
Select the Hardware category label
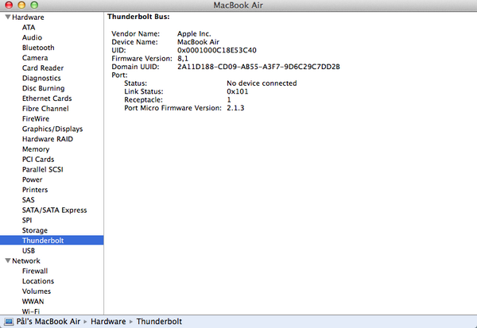(x=28, y=17)
